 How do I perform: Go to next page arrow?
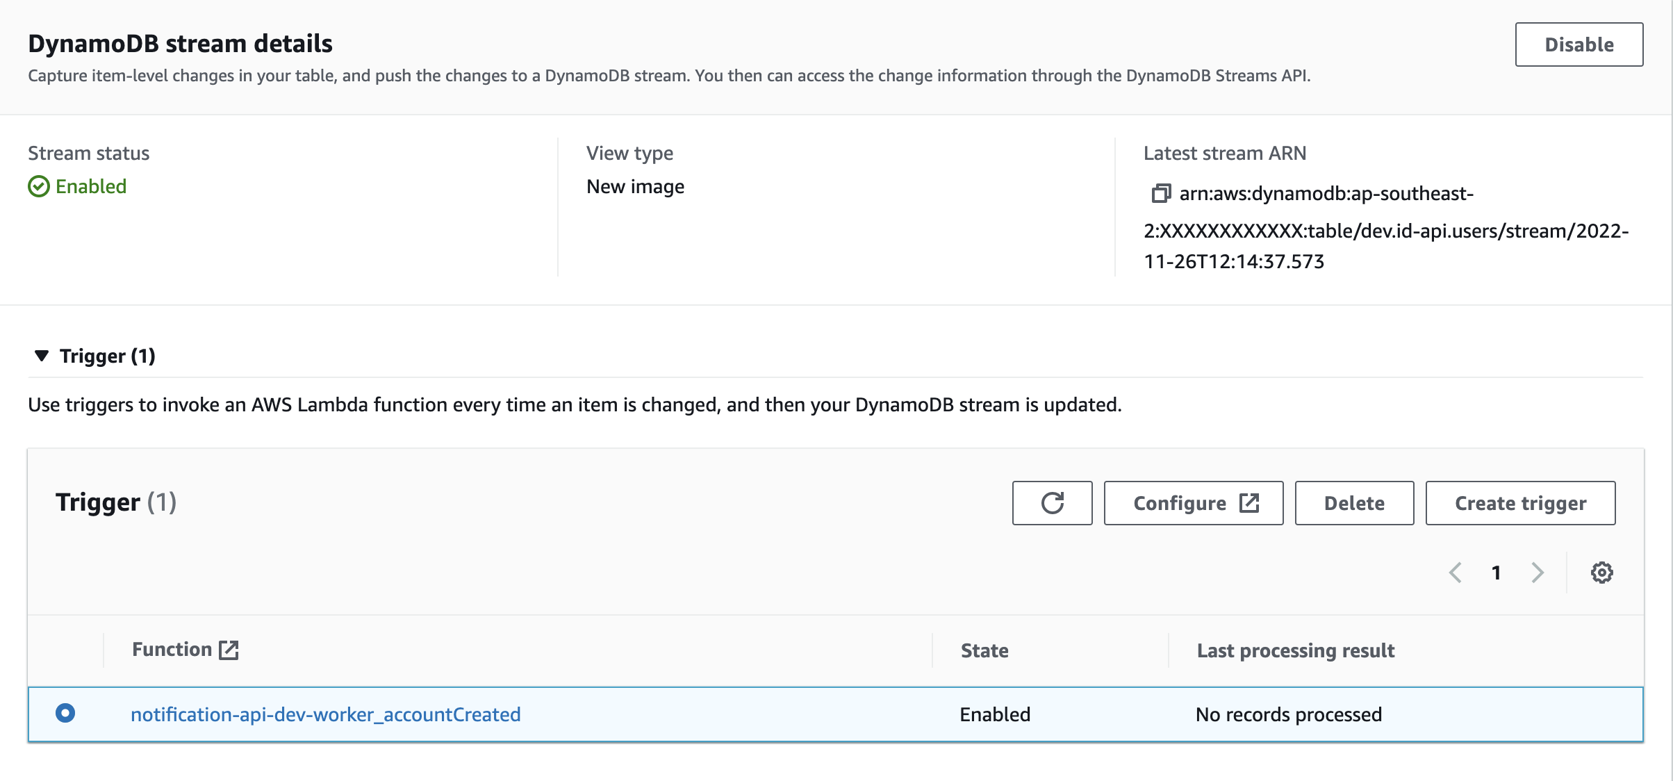[1538, 573]
